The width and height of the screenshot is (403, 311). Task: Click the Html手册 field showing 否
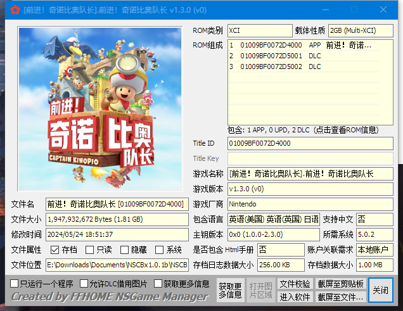click(x=281, y=250)
